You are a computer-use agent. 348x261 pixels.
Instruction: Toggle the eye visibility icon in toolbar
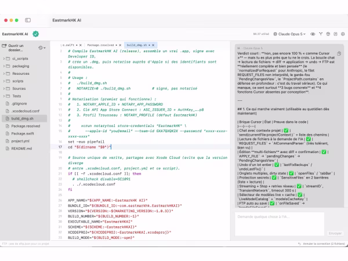313,34
